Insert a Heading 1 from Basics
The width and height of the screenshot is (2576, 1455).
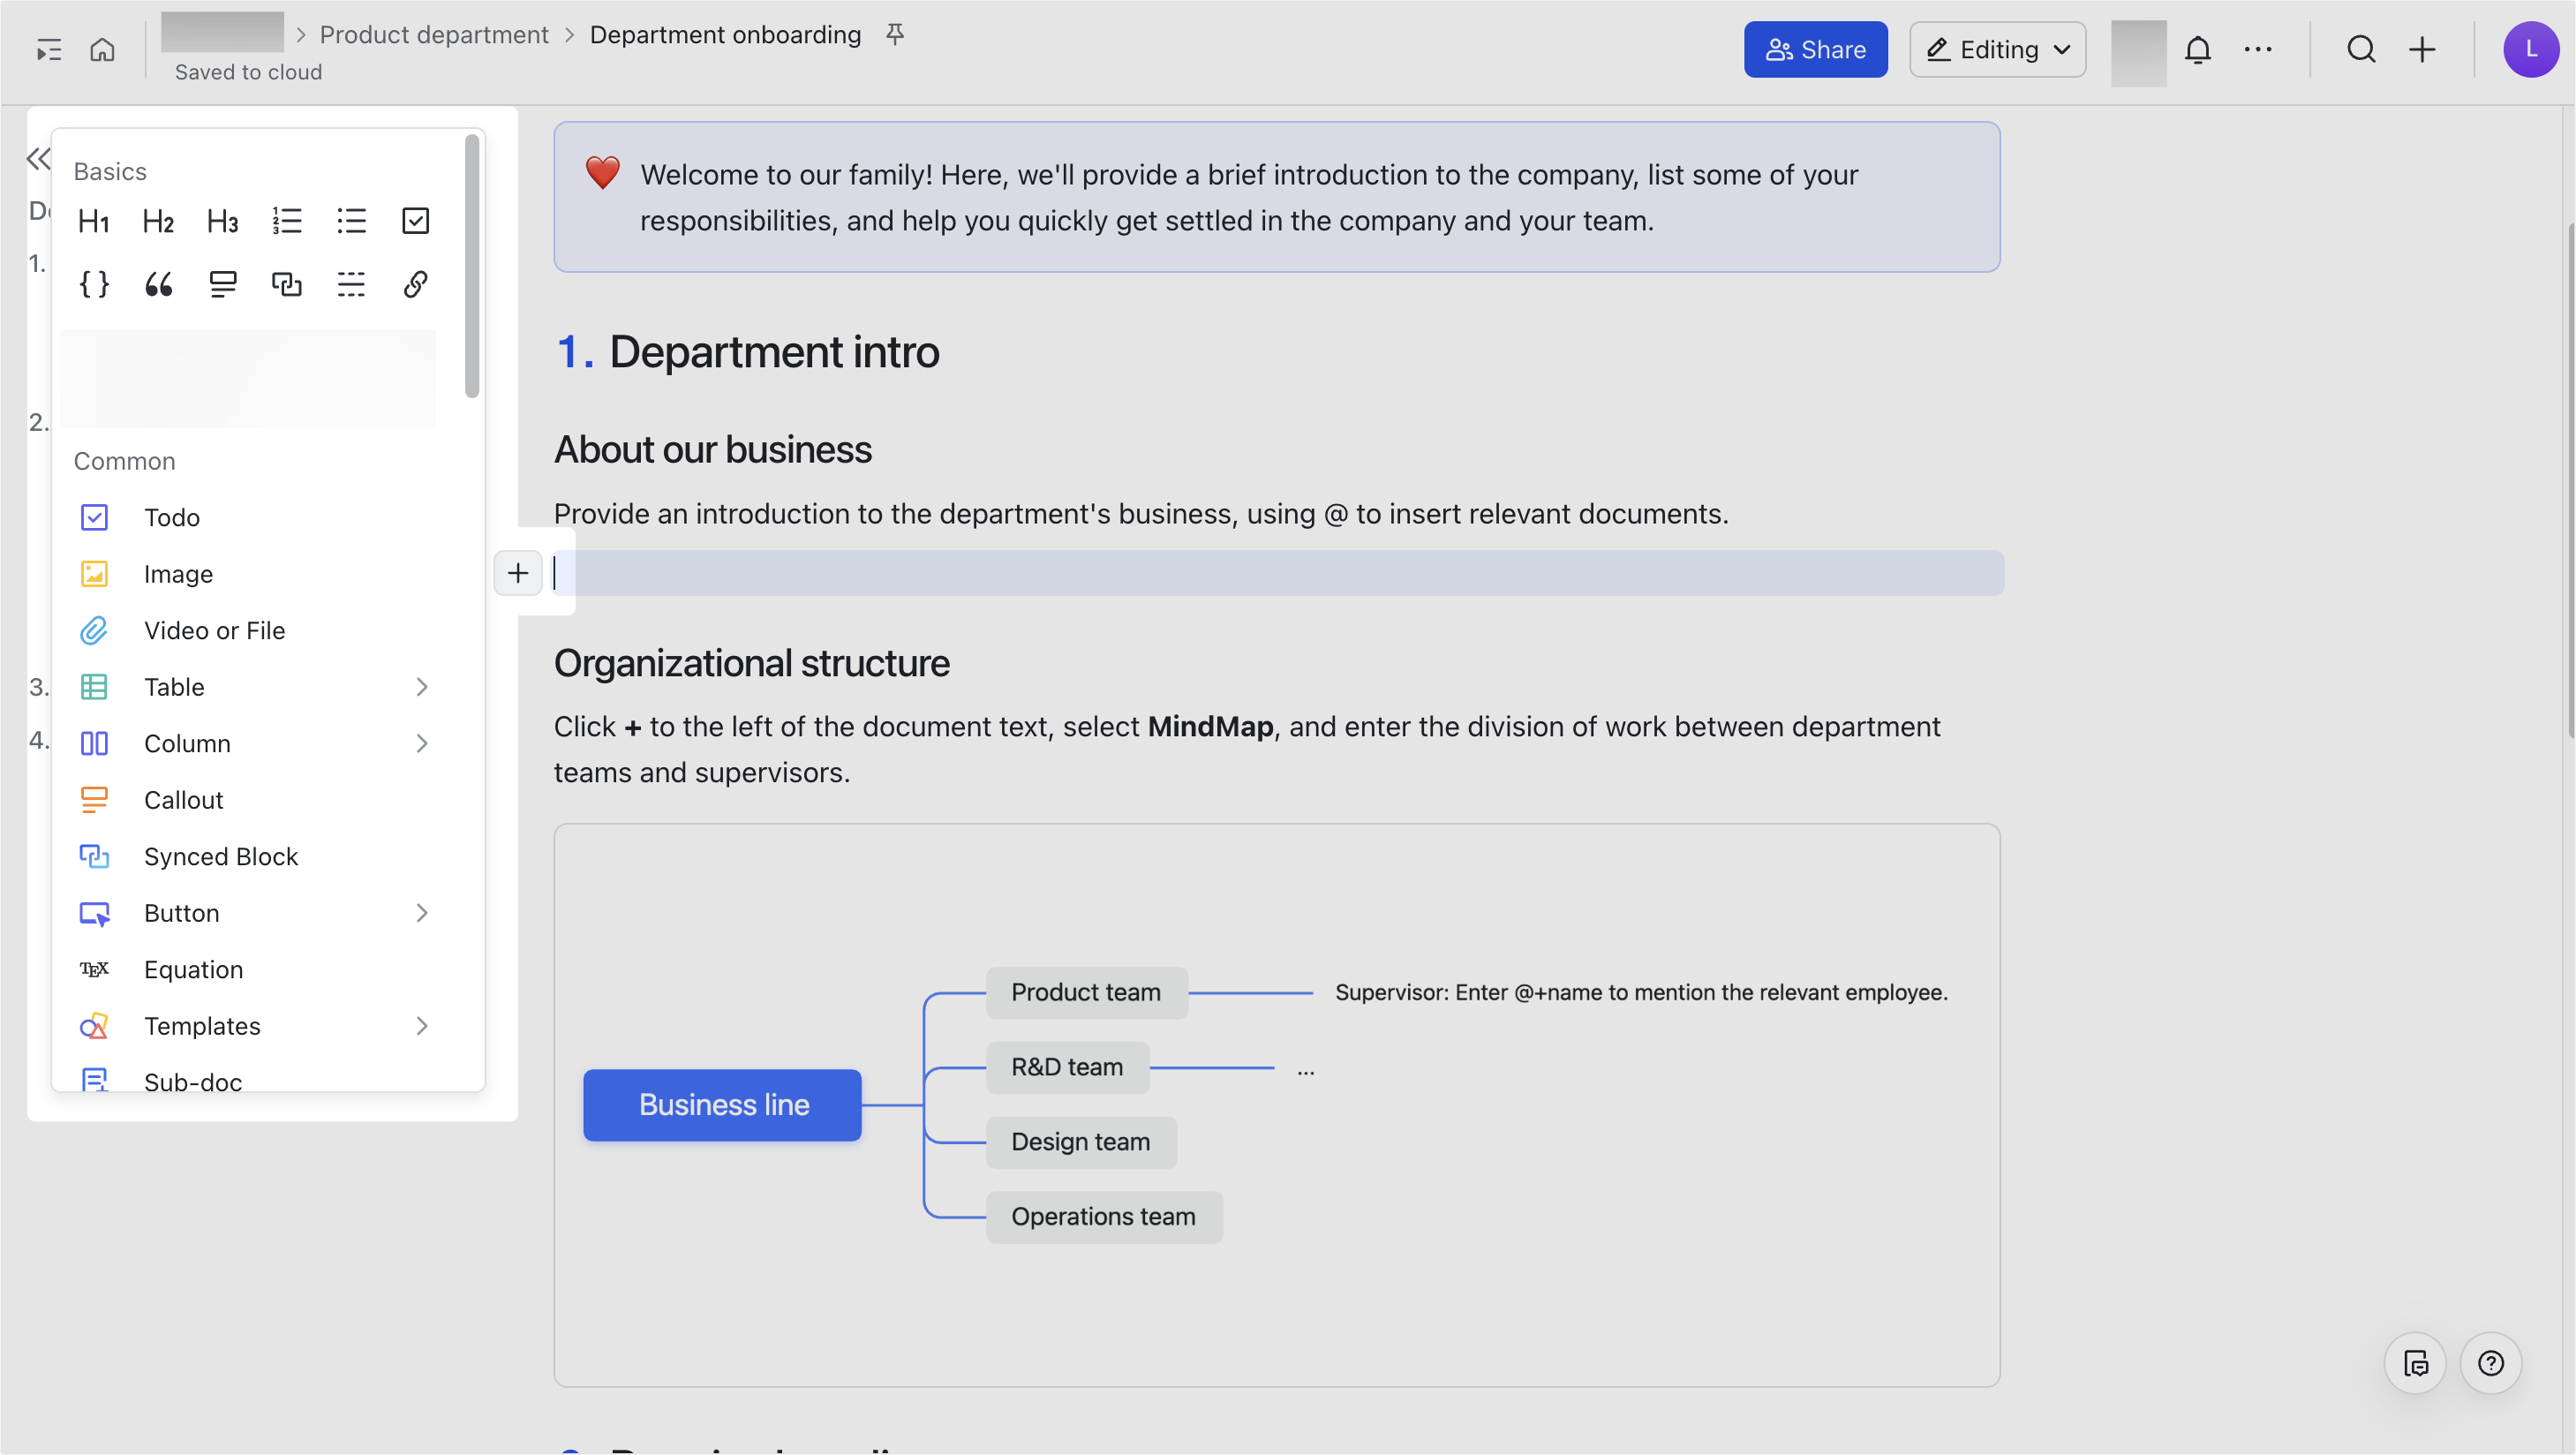(x=93, y=221)
